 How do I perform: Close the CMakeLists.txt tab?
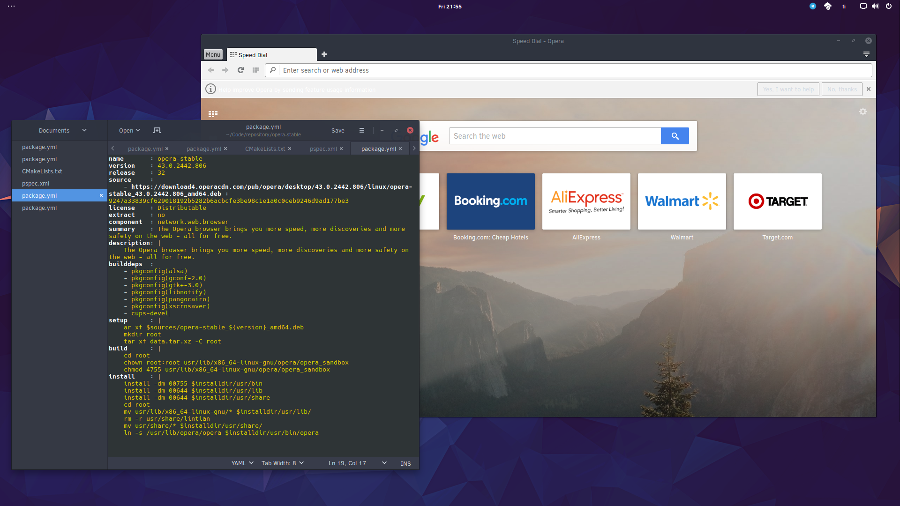click(x=290, y=149)
